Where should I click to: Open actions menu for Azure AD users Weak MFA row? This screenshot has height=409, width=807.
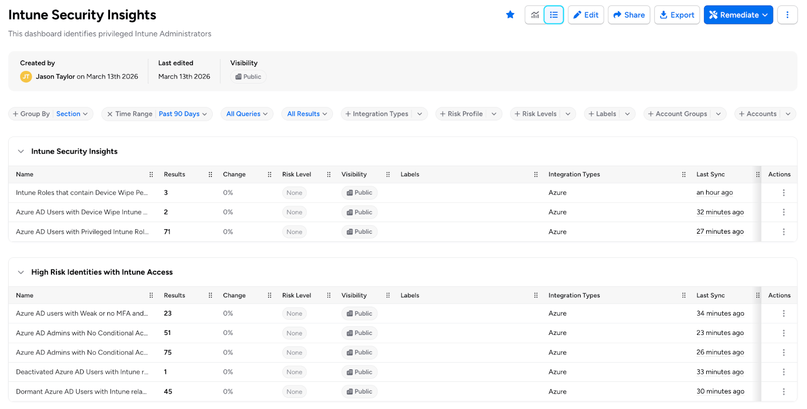pos(783,314)
